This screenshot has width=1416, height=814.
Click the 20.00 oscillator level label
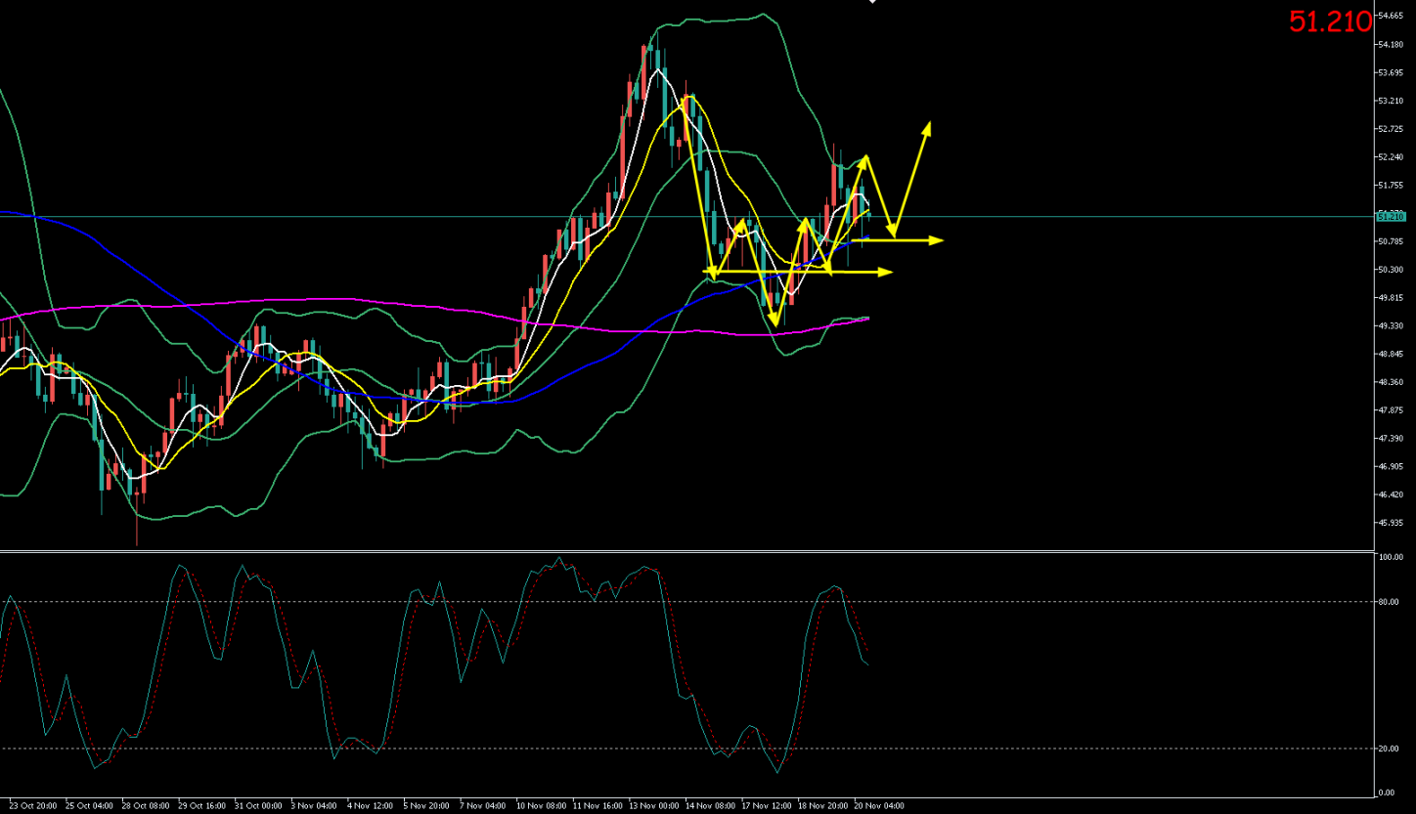click(x=1388, y=749)
